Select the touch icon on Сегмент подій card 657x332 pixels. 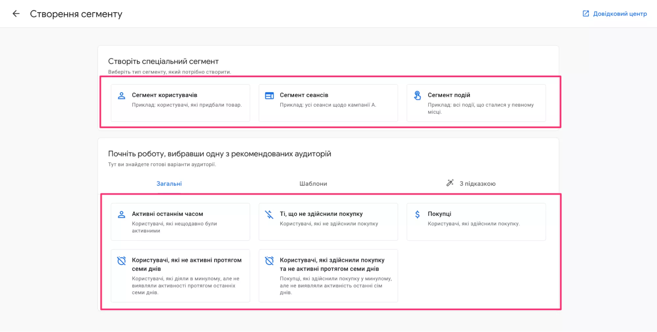click(x=417, y=95)
